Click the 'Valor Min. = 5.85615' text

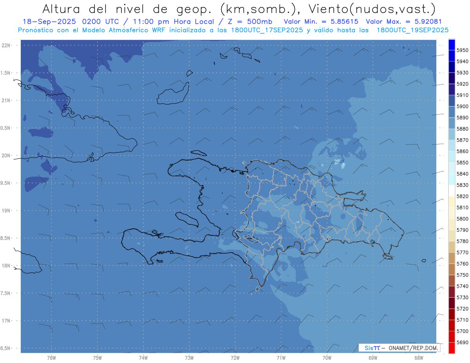point(321,22)
